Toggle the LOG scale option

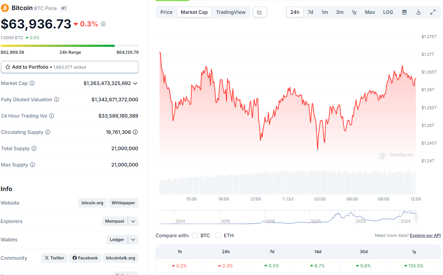pyautogui.click(x=388, y=12)
